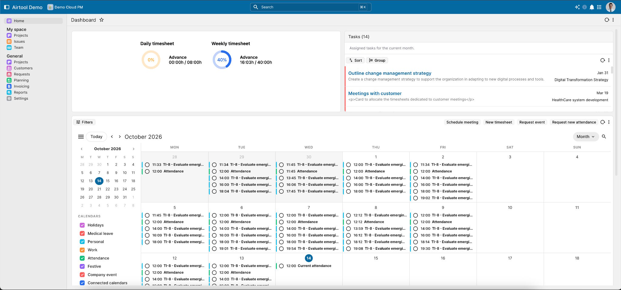Viewport: 621px width, 290px height.
Task: Open Planning in the sidebar
Action: click(x=21, y=80)
